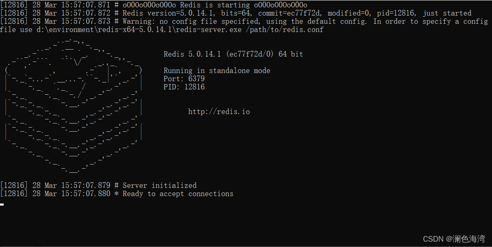Click the 'Server initialized' log line
The width and height of the screenshot is (492, 247).
coord(159,185)
